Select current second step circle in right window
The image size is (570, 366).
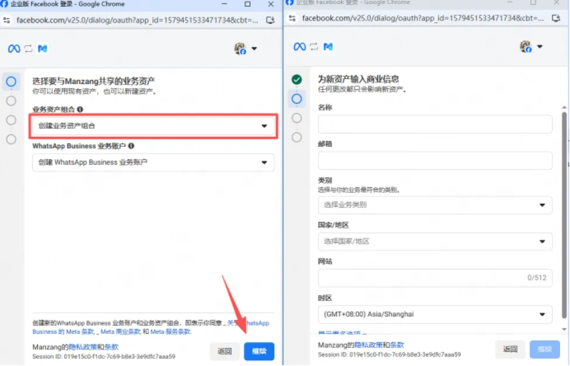coord(296,98)
